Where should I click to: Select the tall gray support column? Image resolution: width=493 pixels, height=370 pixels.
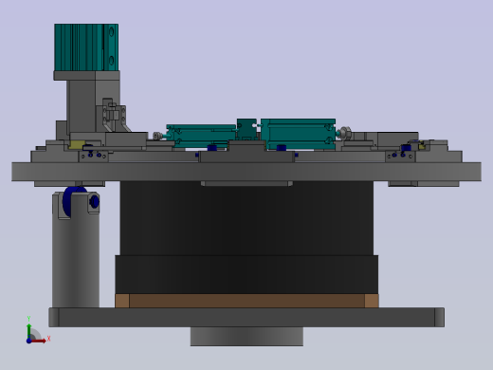point(76,250)
